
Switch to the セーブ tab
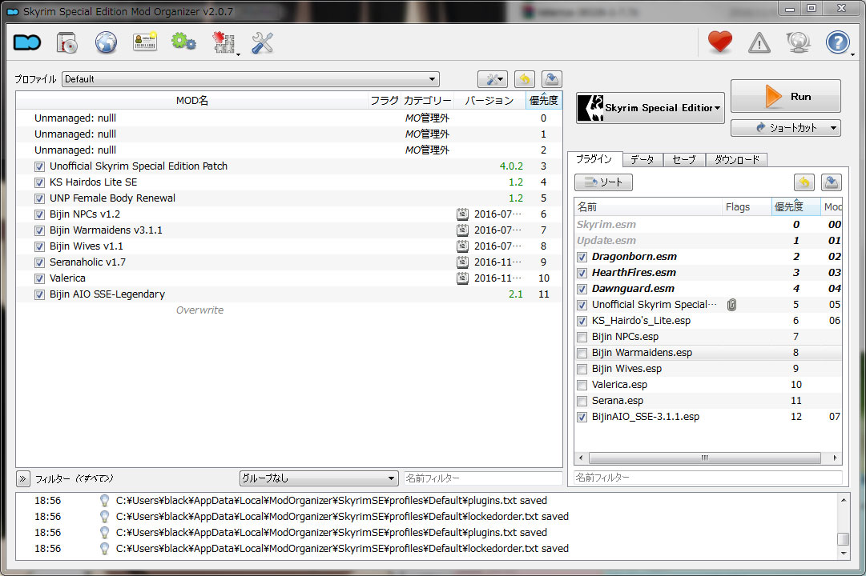[x=683, y=159]
